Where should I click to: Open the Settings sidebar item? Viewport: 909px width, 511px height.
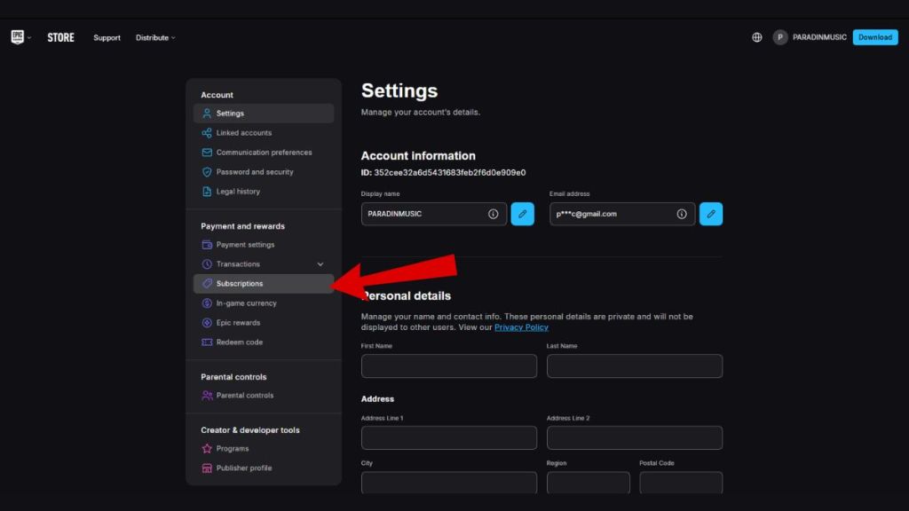[264, 114]
